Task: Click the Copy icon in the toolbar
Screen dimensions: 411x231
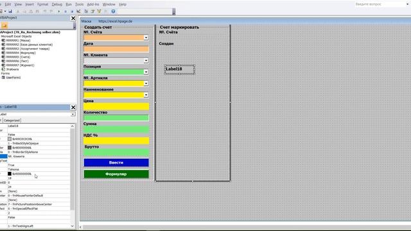Action: 24,12
